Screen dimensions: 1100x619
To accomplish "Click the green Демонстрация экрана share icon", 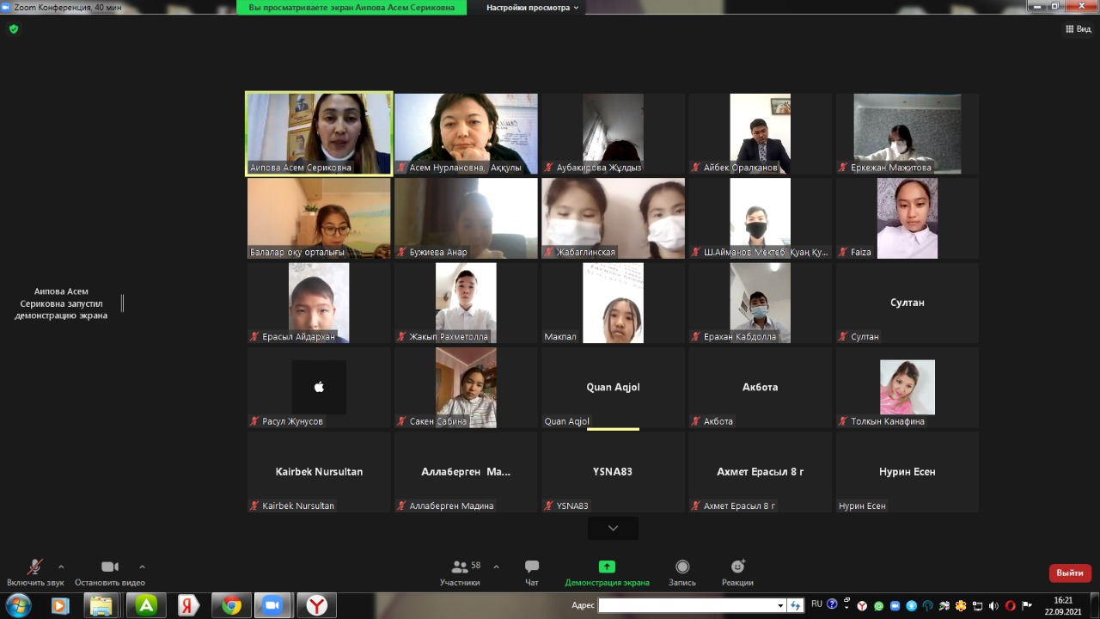I will 607,567.
